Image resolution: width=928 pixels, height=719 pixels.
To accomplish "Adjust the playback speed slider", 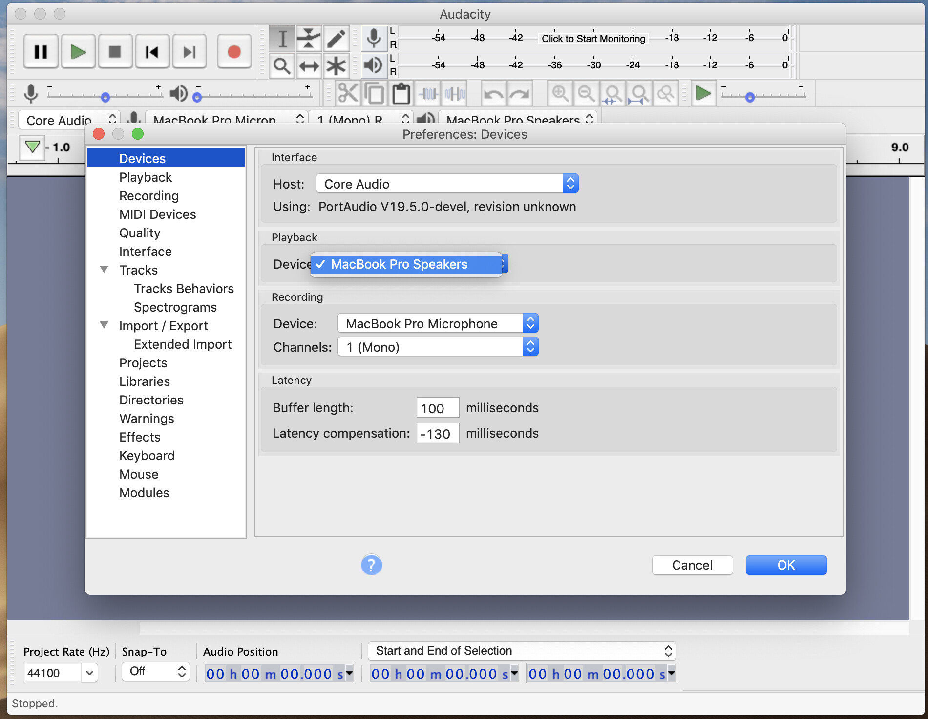I will point(750,97).
